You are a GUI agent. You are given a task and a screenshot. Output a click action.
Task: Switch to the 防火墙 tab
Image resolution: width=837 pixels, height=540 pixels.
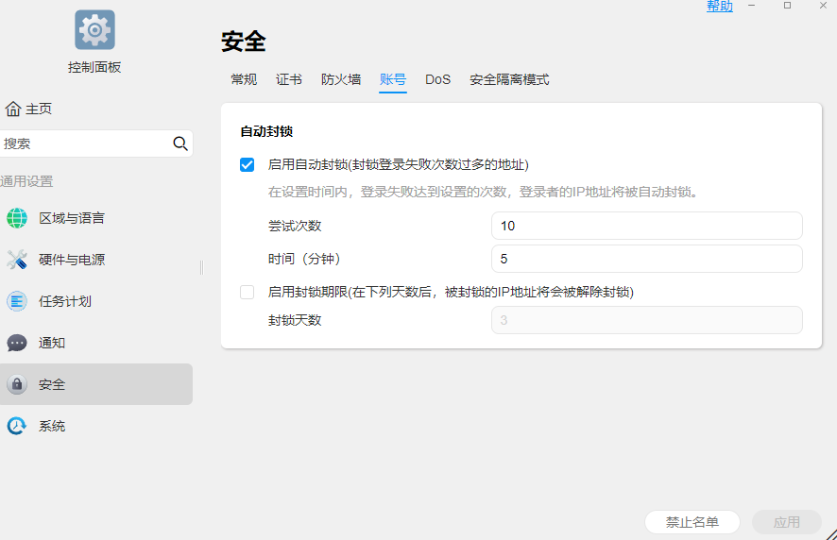[341, 79]
